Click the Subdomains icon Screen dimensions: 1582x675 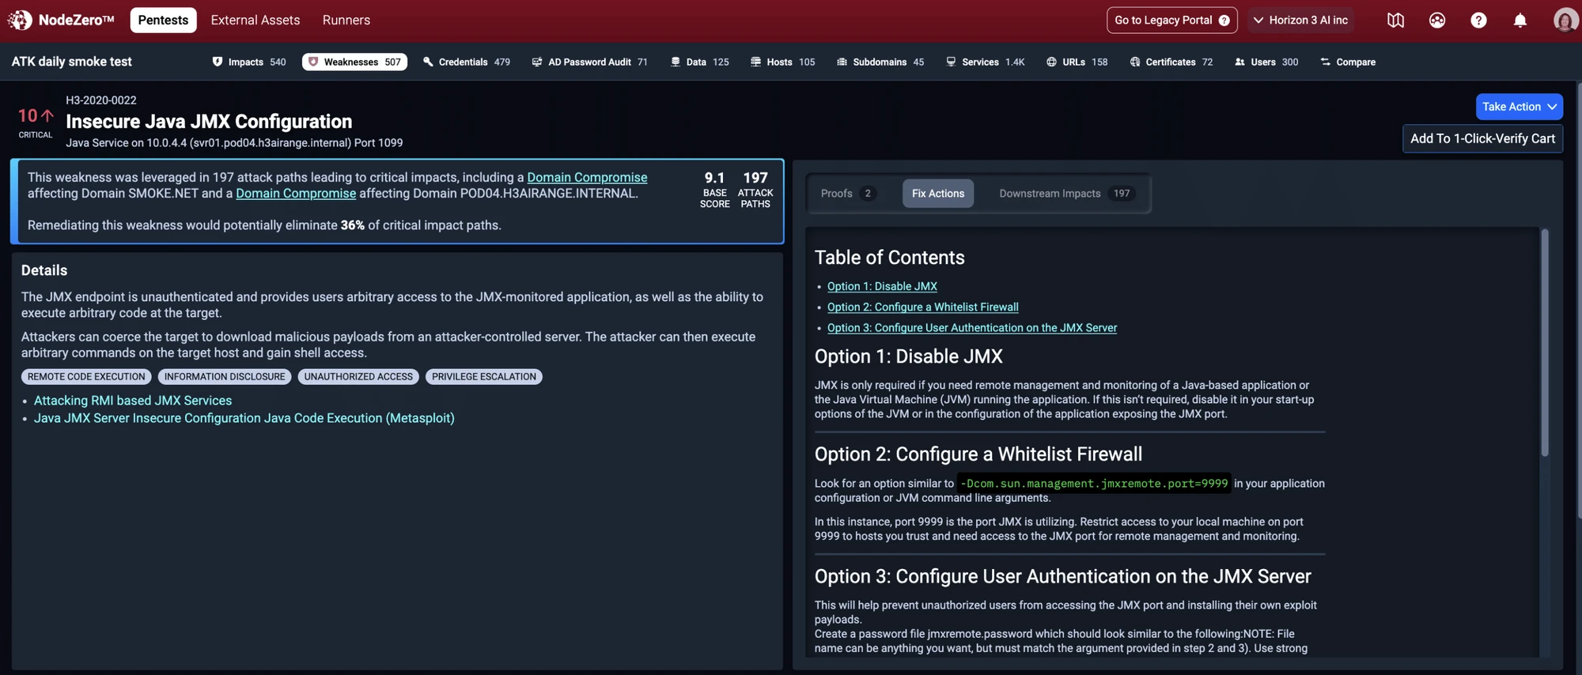pos(842,62)
